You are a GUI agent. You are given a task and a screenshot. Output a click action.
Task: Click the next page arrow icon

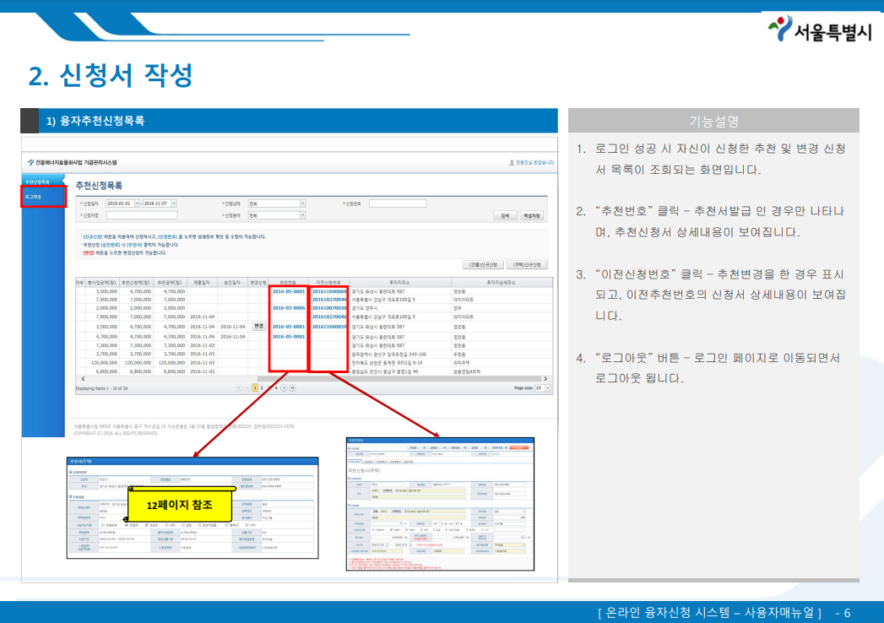283,387
